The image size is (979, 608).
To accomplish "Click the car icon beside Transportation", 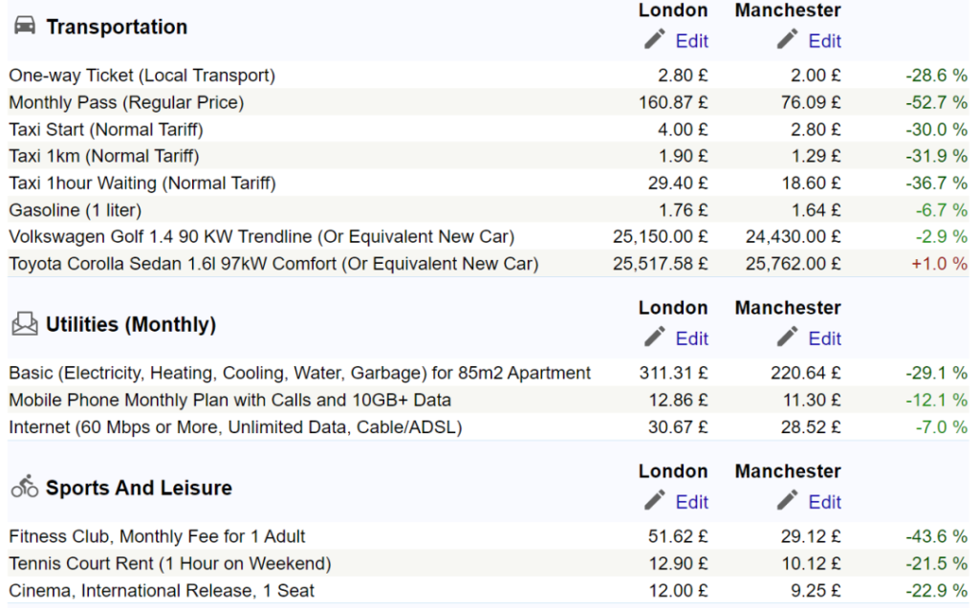I will click(25, 26).
